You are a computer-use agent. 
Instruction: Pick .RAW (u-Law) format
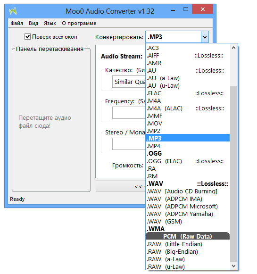(188, 266)
